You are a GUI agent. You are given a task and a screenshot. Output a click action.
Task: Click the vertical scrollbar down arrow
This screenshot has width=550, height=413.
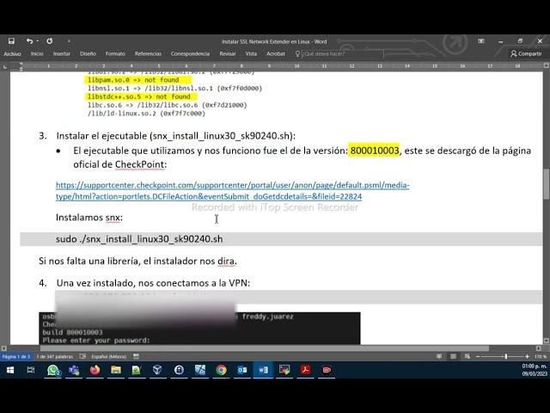coord(547,341)
